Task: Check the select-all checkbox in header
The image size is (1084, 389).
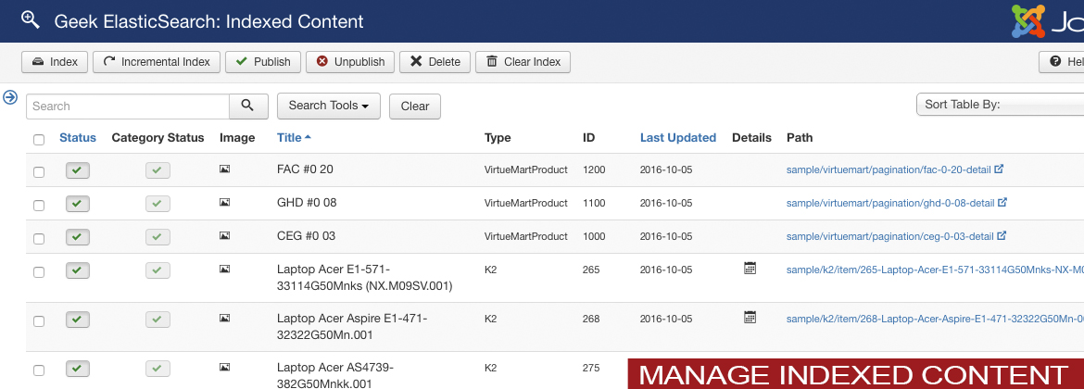Action: (39, 140)
